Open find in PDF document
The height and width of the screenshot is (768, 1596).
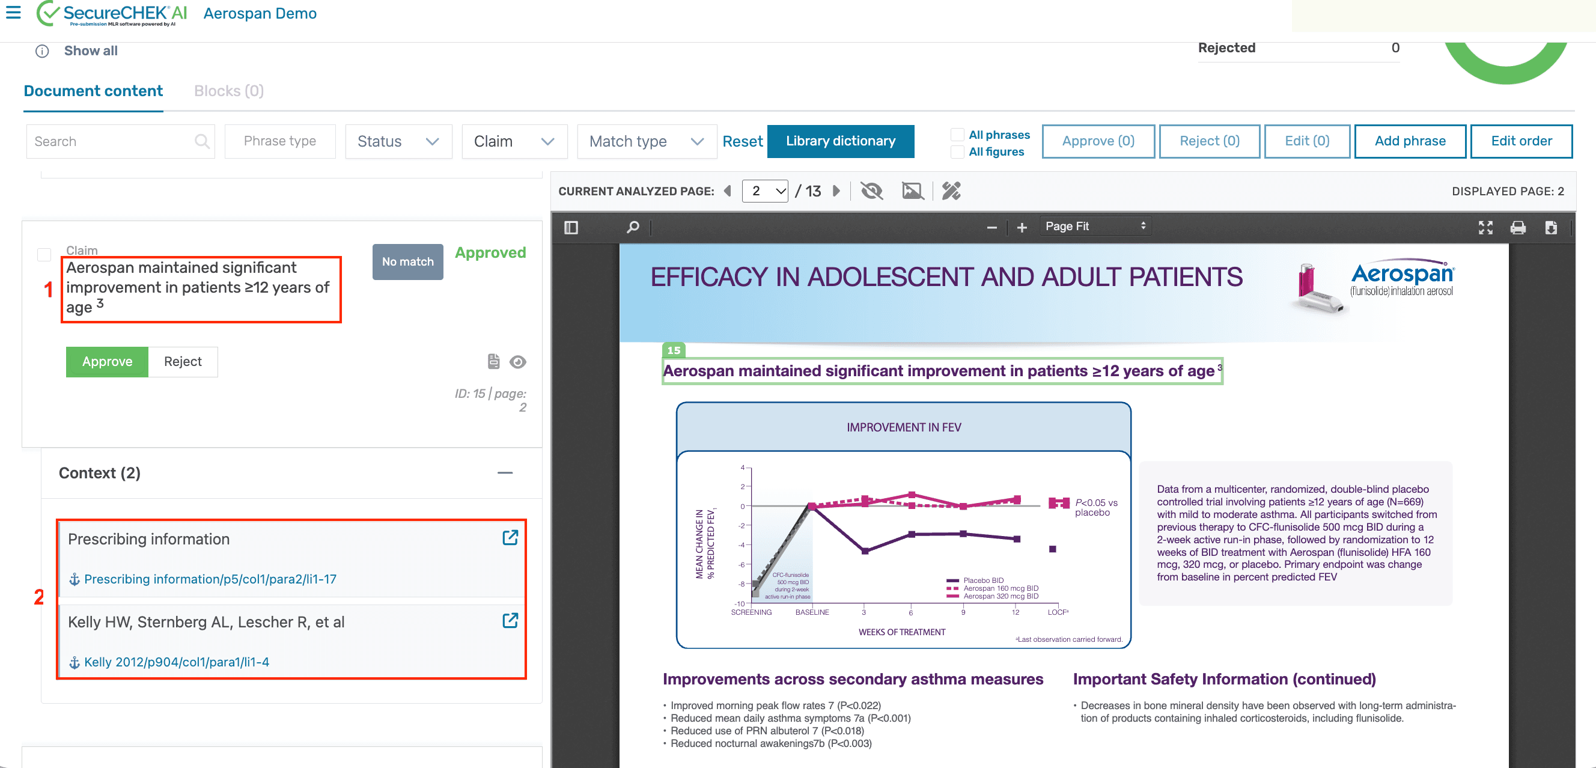tap(633, 227)
